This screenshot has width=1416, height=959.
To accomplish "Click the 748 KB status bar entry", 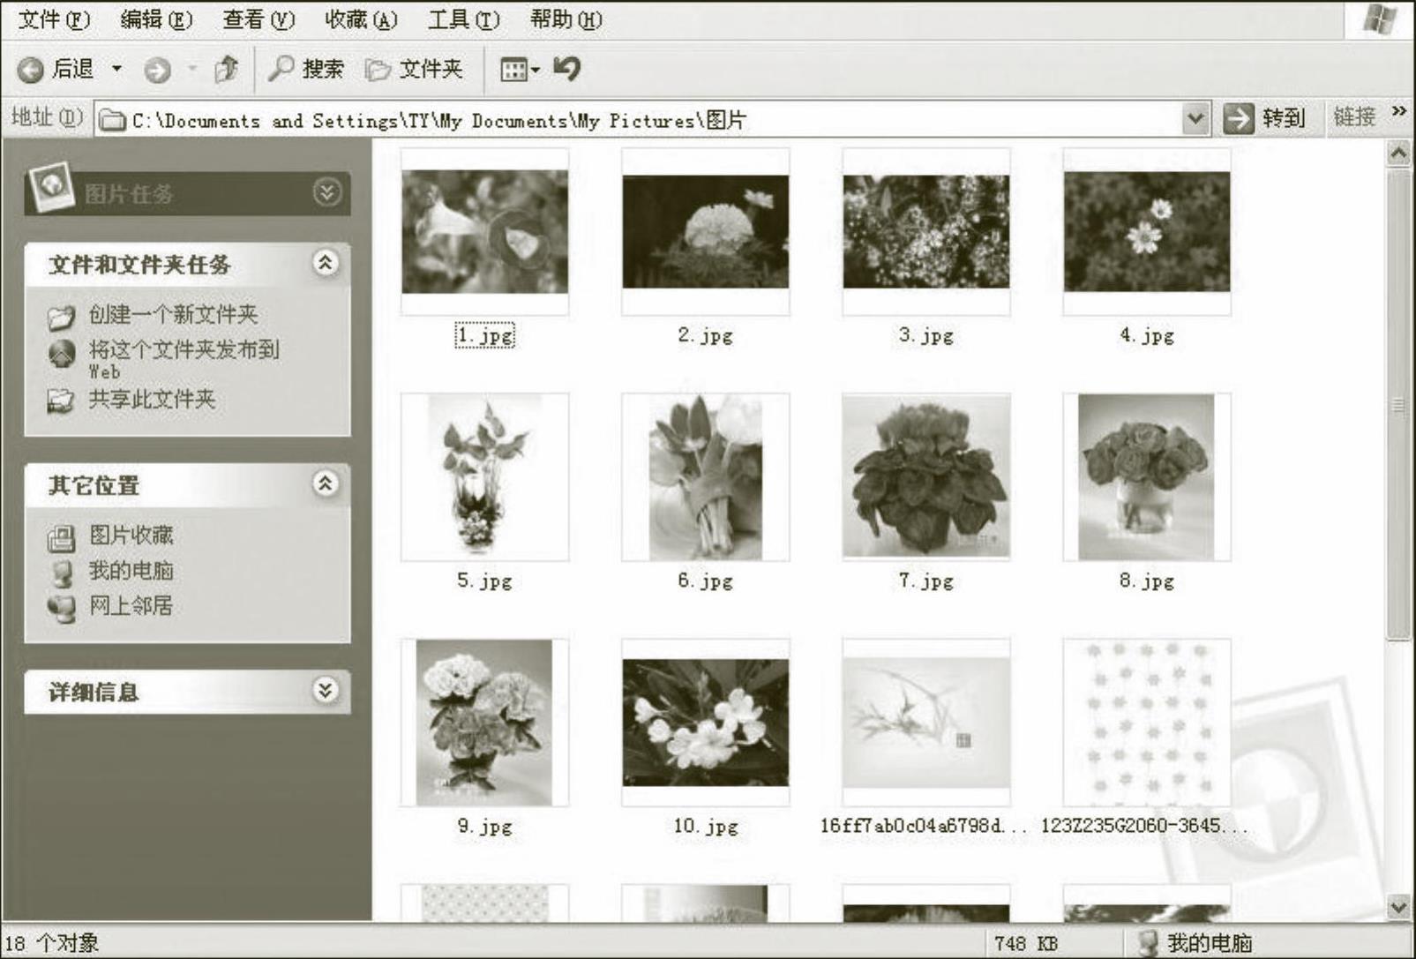I will [x=1026, y=943].
